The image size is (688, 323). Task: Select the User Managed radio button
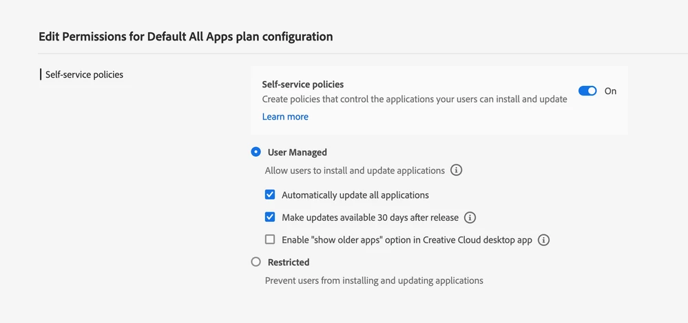pyautogui.click(x=256, y=152)
